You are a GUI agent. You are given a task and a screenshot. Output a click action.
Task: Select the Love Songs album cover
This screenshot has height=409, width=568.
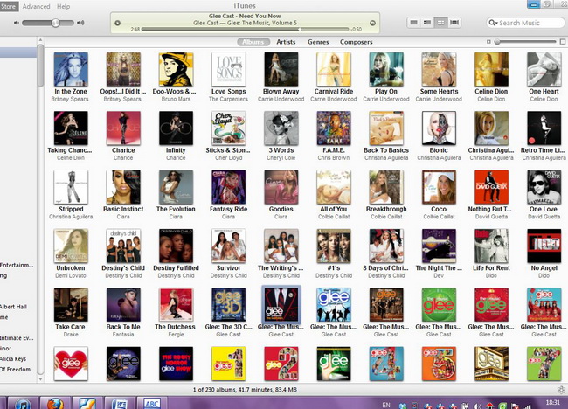pyautogui.click(x=229, y=69)
